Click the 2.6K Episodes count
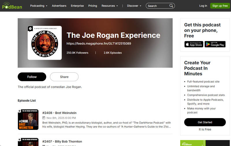 click(113, 53)
